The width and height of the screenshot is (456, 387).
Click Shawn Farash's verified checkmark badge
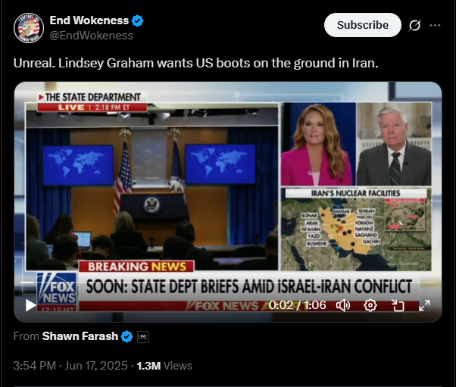pyautogui.click(x=126, y=336)
